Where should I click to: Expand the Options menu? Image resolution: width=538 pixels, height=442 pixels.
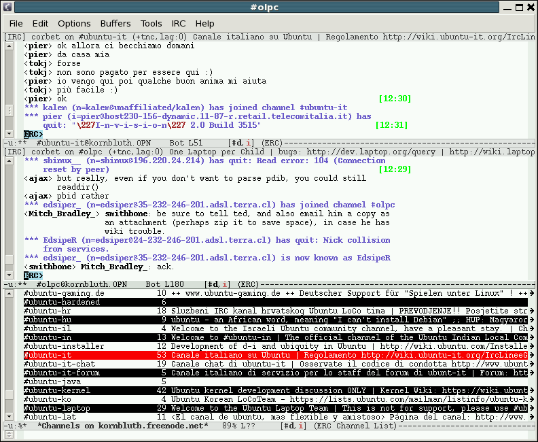[x=74, y=24]
